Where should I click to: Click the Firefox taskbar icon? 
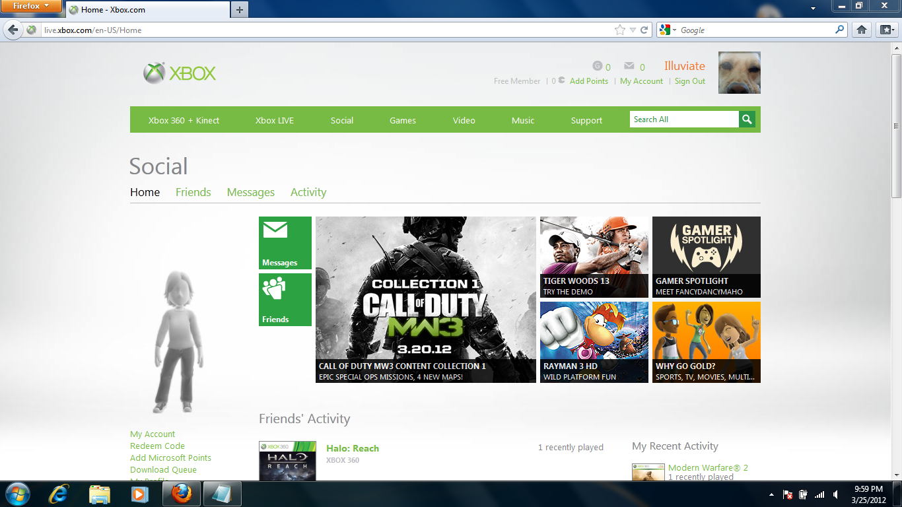pyautogui.click(x=181, y=494)
